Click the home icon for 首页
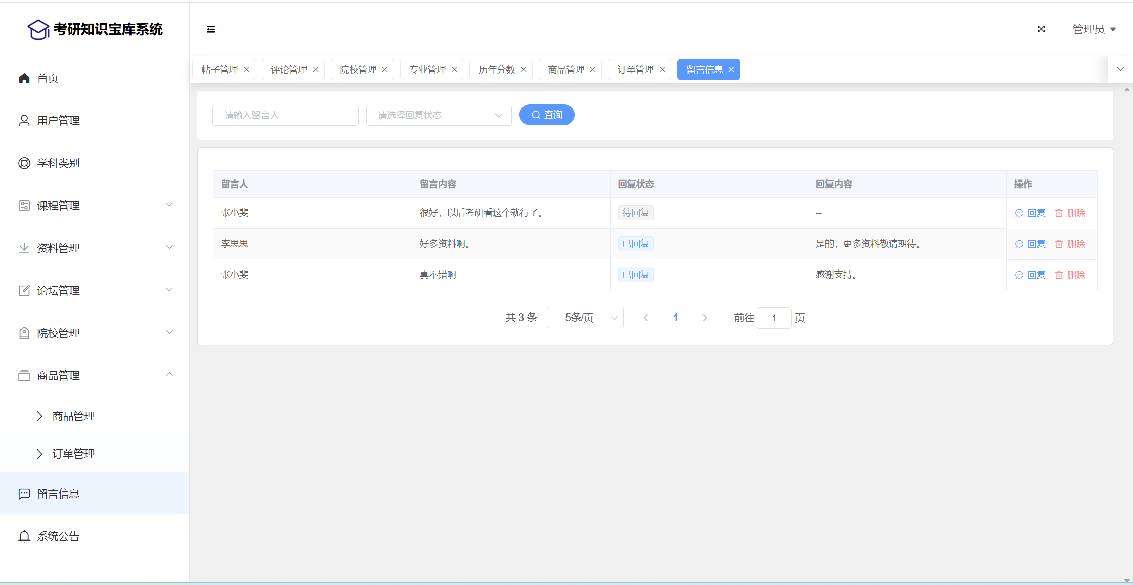 click(x=24, y=78)
